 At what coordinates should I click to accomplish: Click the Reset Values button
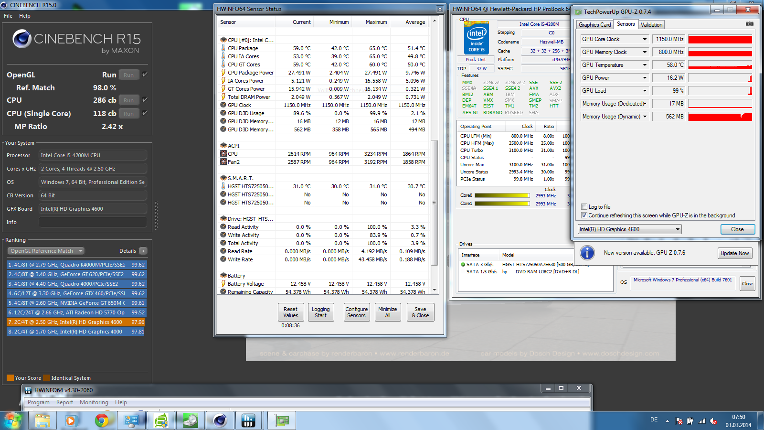(290, 312)
